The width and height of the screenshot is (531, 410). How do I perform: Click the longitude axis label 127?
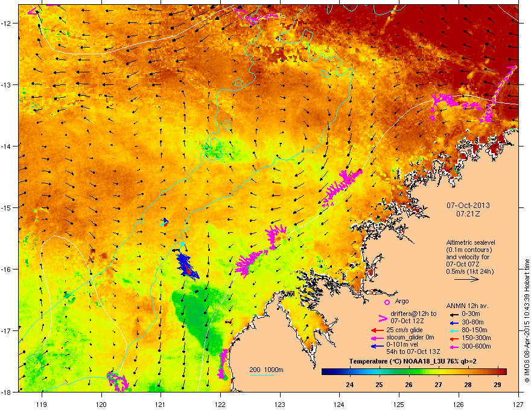click(518, 404)
